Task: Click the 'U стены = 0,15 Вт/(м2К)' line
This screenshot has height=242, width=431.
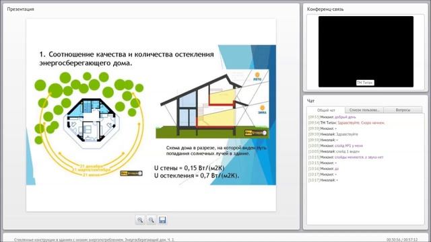Action: coord(189,168)
